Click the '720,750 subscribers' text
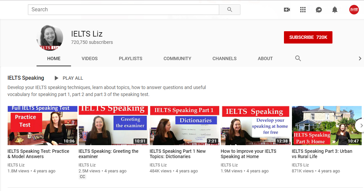The width and height of the screenshot is (364, 191). point(92,42)
